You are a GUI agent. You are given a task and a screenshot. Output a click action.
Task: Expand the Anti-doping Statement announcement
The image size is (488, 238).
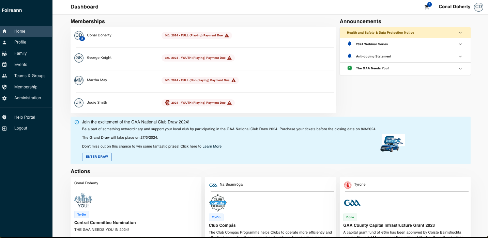[x=405, y=56]
